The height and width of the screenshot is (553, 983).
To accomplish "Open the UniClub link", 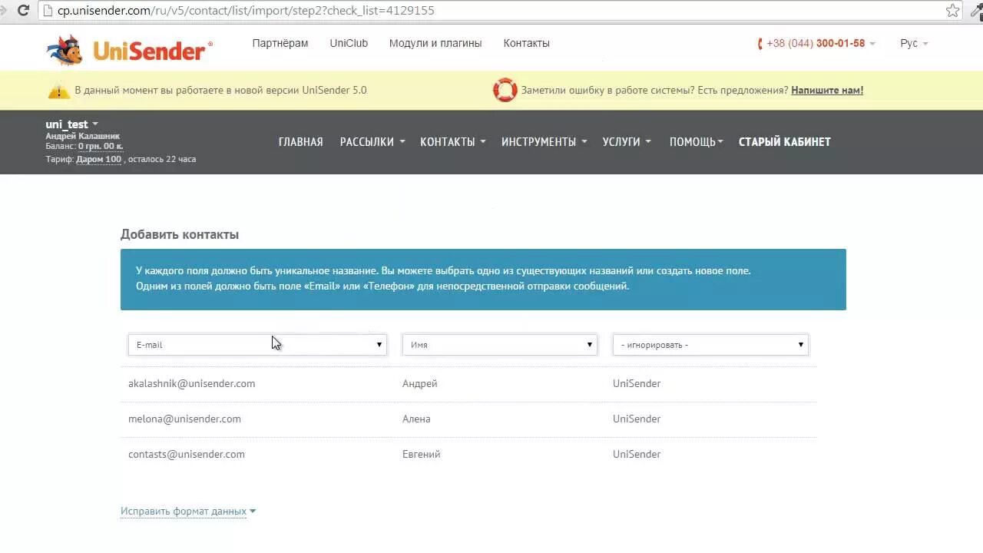I will [x=349, y=44].
